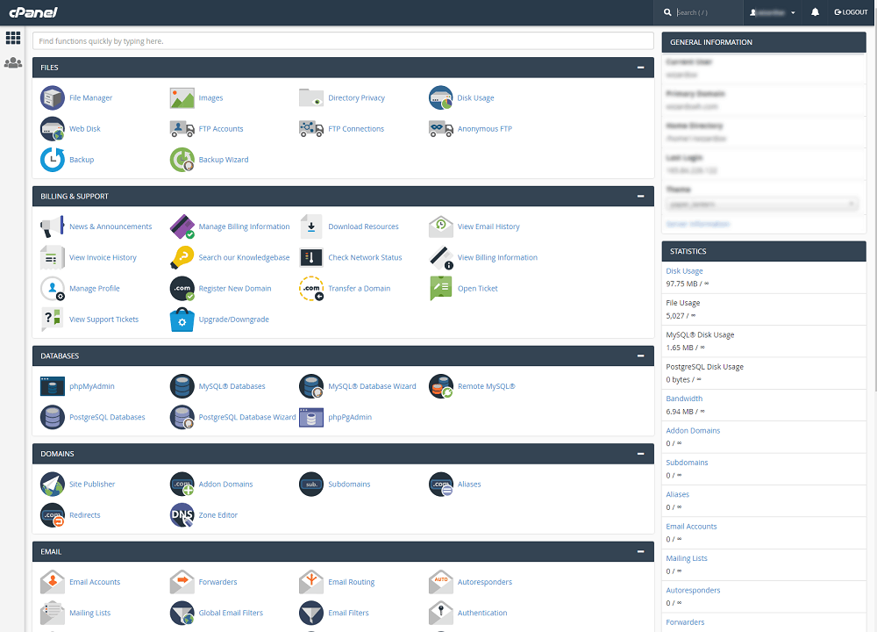Open Upgrade/Downgrade shopping bag icon
Viewport: 877px width, 632px height.
(182, 320)
